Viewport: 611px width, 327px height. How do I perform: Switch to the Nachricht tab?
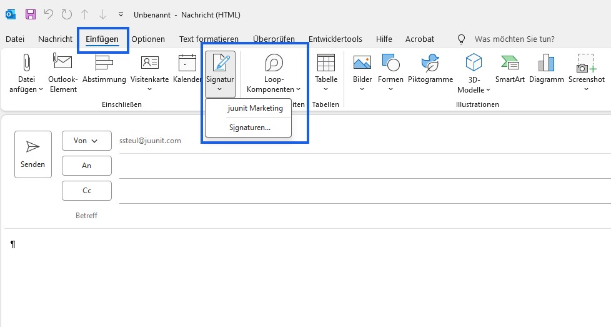pos(56,39)
